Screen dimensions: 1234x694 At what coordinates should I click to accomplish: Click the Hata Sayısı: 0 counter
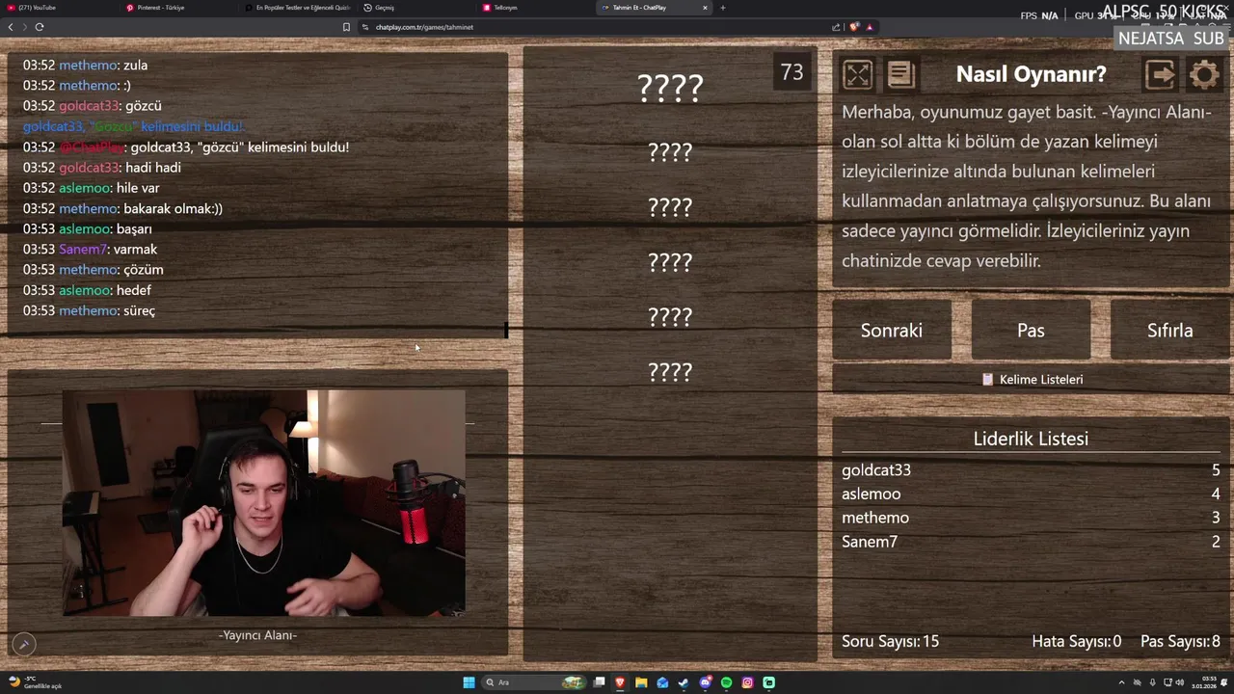click(1076, 641)
